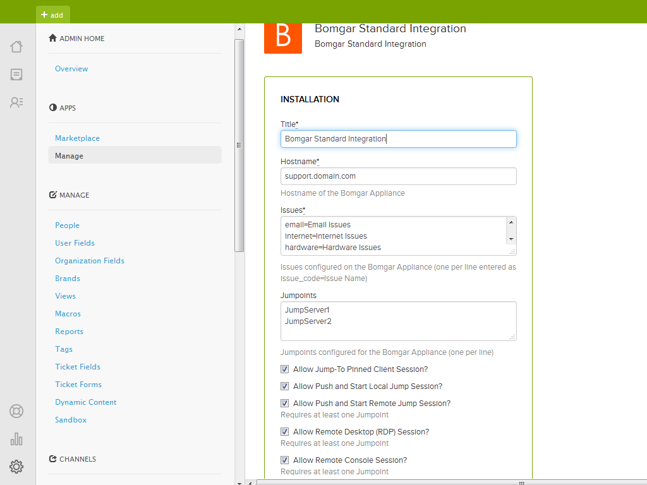Uncheck Allow Remote Desktop (RDP) Session
The image size is (647, 485).
285,432
